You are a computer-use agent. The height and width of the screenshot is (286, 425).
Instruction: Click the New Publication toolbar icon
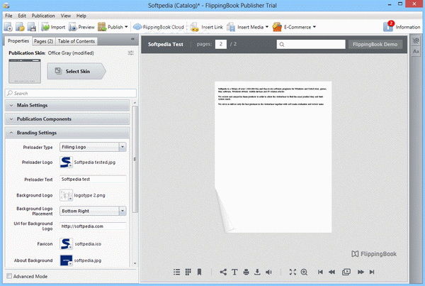8,27
